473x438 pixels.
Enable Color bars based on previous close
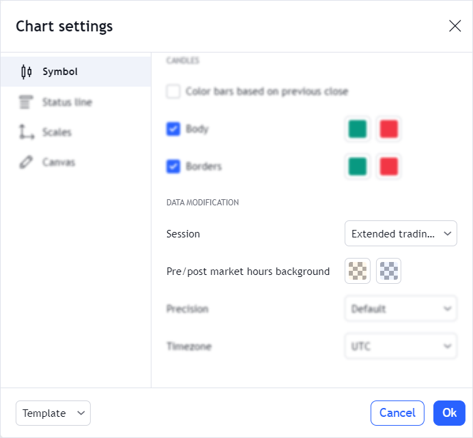point(173,91)
